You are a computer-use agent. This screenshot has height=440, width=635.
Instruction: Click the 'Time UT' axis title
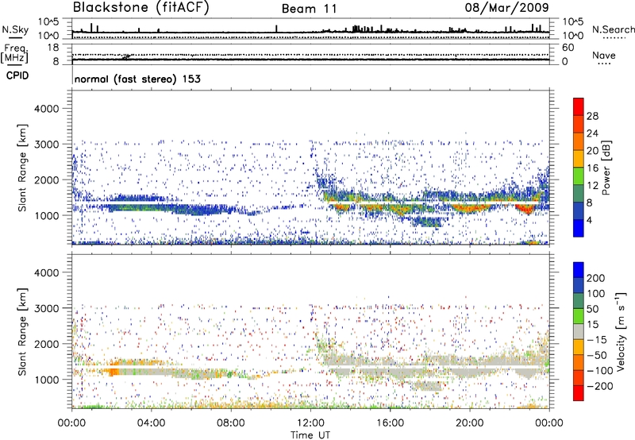tap(310, 435)
